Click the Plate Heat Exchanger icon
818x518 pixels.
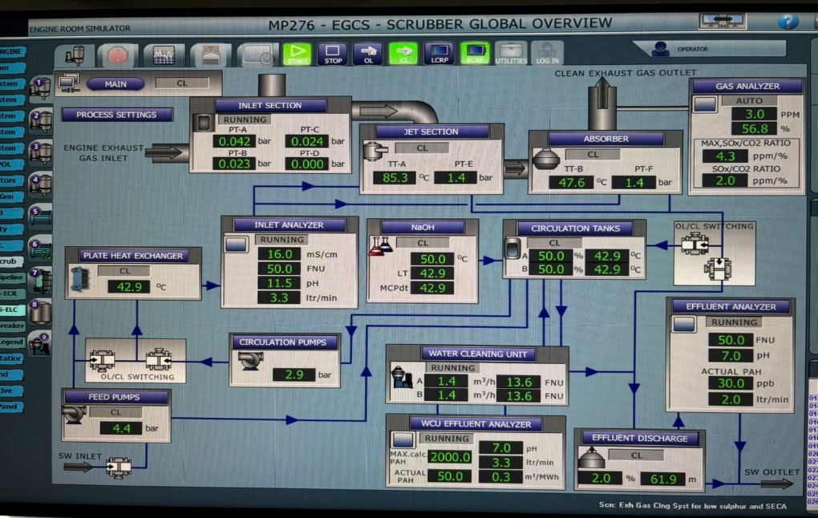click(x=81, y=279)
